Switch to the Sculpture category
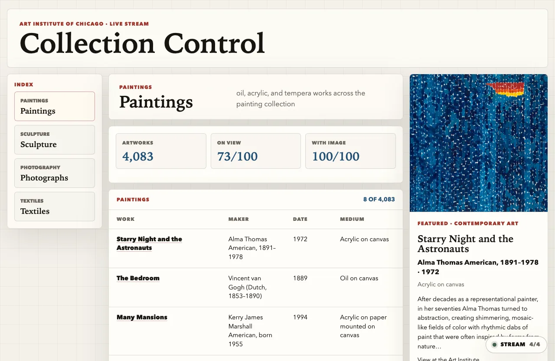 click(x=55, y=140)
